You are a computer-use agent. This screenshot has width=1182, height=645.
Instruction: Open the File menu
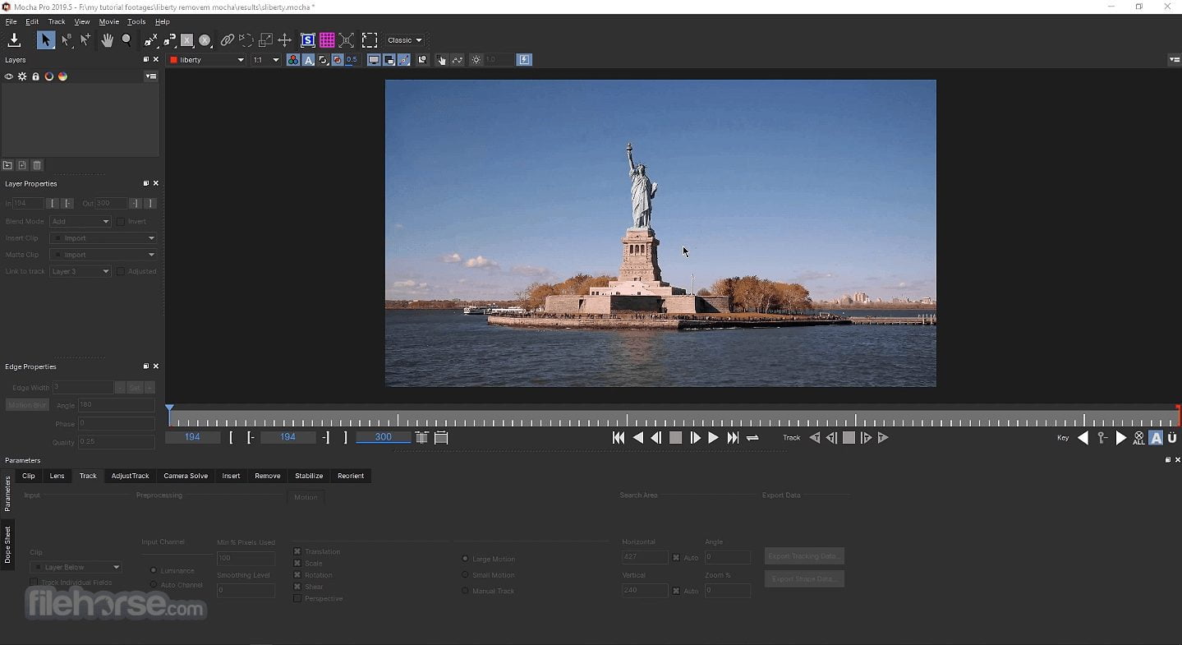click(x=11, y=21)
